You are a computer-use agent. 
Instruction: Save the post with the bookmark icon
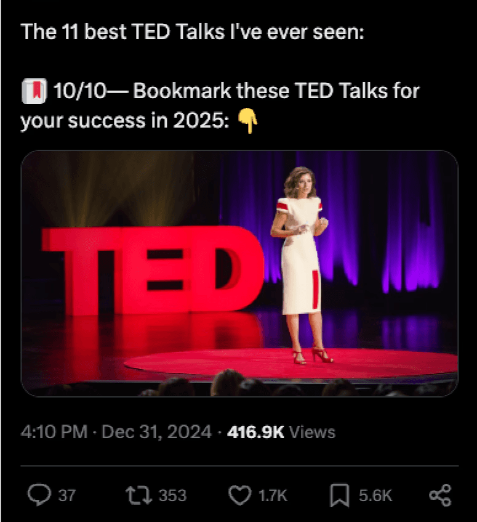pos(339,495)
